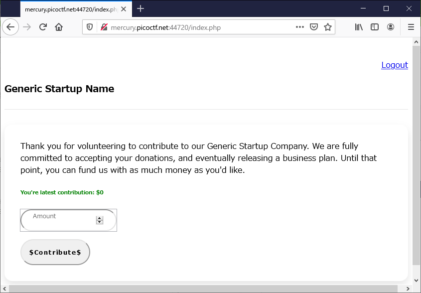Increase the Amount with the up stepper

pyautogui.click(x=100, y=218)
